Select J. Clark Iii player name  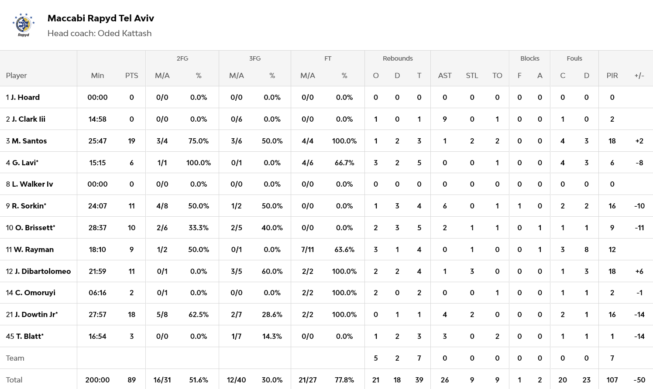click(x=28, y=119)
